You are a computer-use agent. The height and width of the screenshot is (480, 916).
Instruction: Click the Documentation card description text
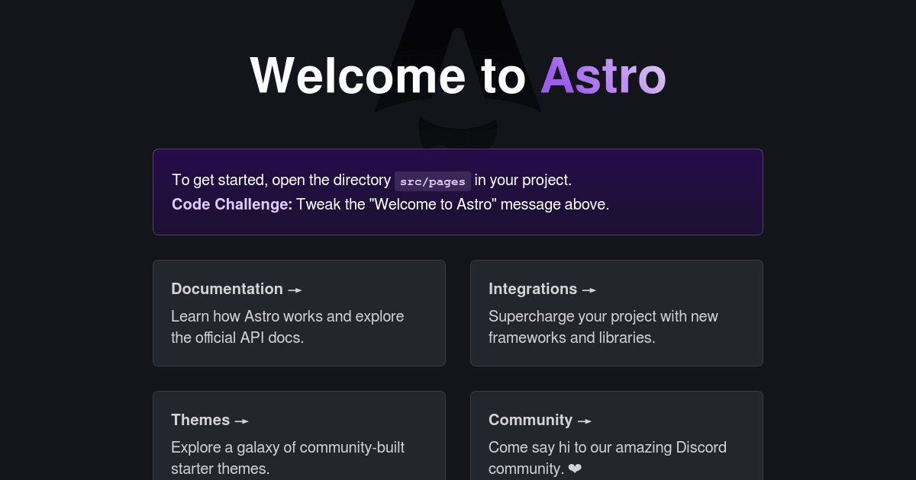coord(287,327)
